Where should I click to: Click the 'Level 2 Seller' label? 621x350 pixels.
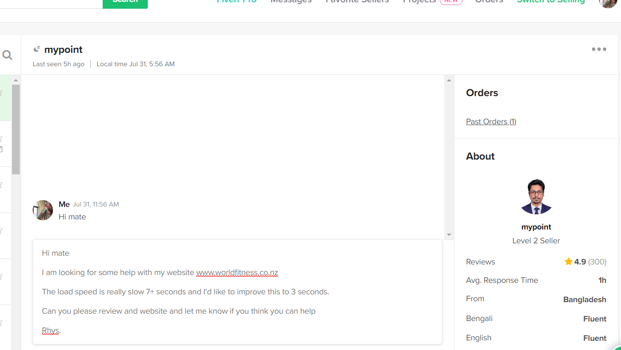[x=536, y=241]
